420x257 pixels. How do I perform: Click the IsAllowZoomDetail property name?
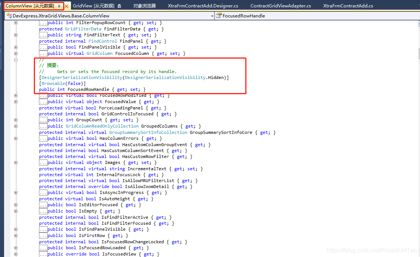coord(147,187)
